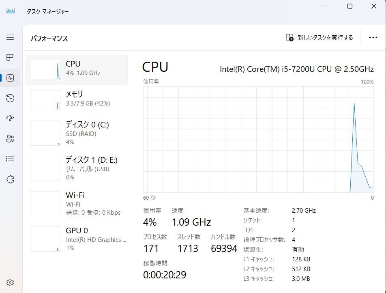The image size is (386, 293).
Task: Open the Services puzzle-piece icon
Action: (x=10, y=179)
